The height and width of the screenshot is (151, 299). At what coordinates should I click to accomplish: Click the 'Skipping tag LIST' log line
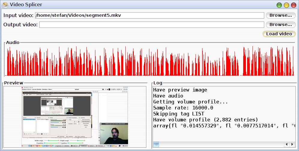178,114
